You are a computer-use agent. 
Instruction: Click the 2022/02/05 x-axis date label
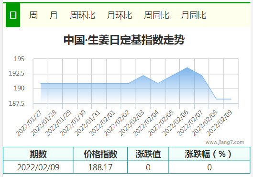coord(161,123)
